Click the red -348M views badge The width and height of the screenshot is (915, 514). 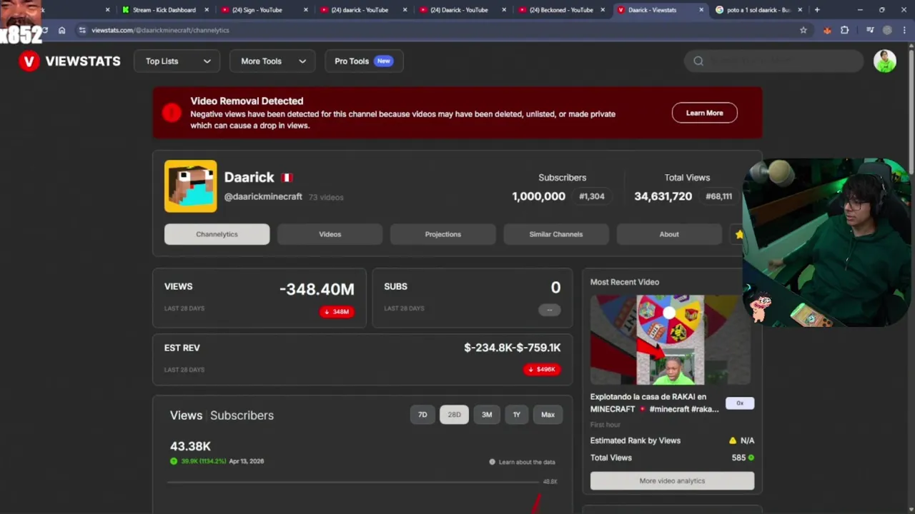(x=337, y=312)
